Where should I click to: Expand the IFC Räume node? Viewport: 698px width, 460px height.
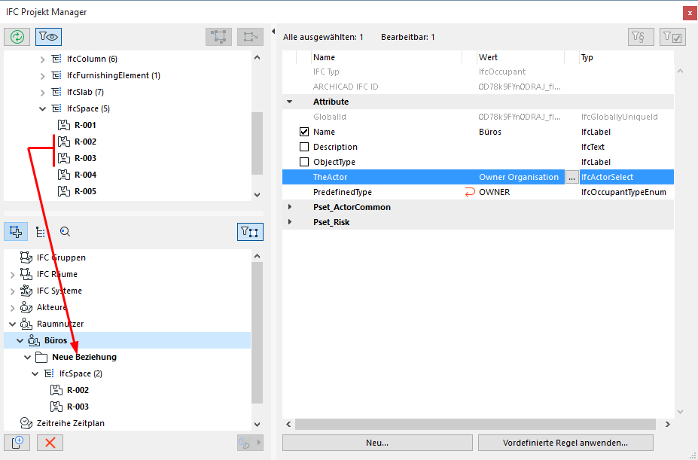[13, 274]
